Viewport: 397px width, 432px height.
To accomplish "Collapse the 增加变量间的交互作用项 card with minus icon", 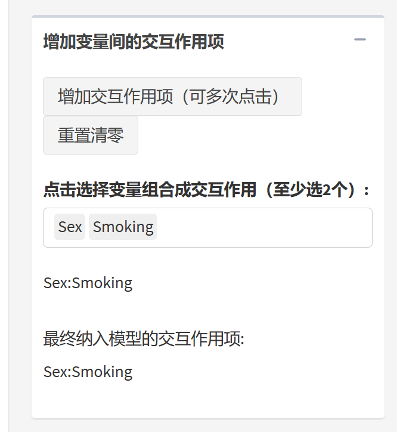I will pyautogui.click(x=359, y=40).
